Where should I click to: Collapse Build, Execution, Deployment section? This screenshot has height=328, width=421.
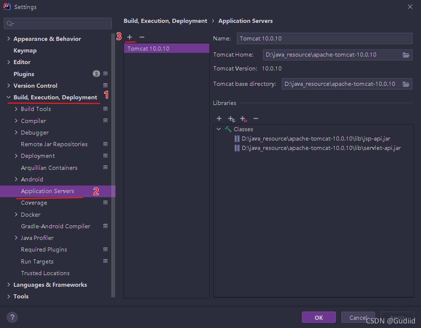(x=9, y=97)
